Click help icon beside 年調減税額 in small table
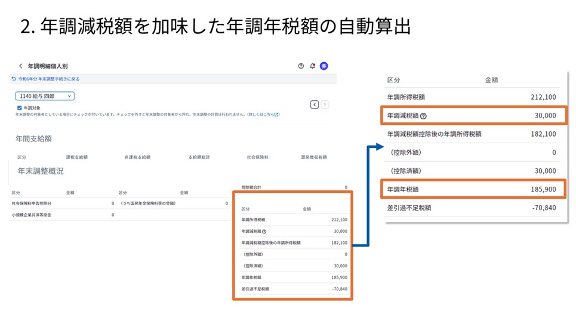Screen dimensions: 576x324 tap(264, 232)
